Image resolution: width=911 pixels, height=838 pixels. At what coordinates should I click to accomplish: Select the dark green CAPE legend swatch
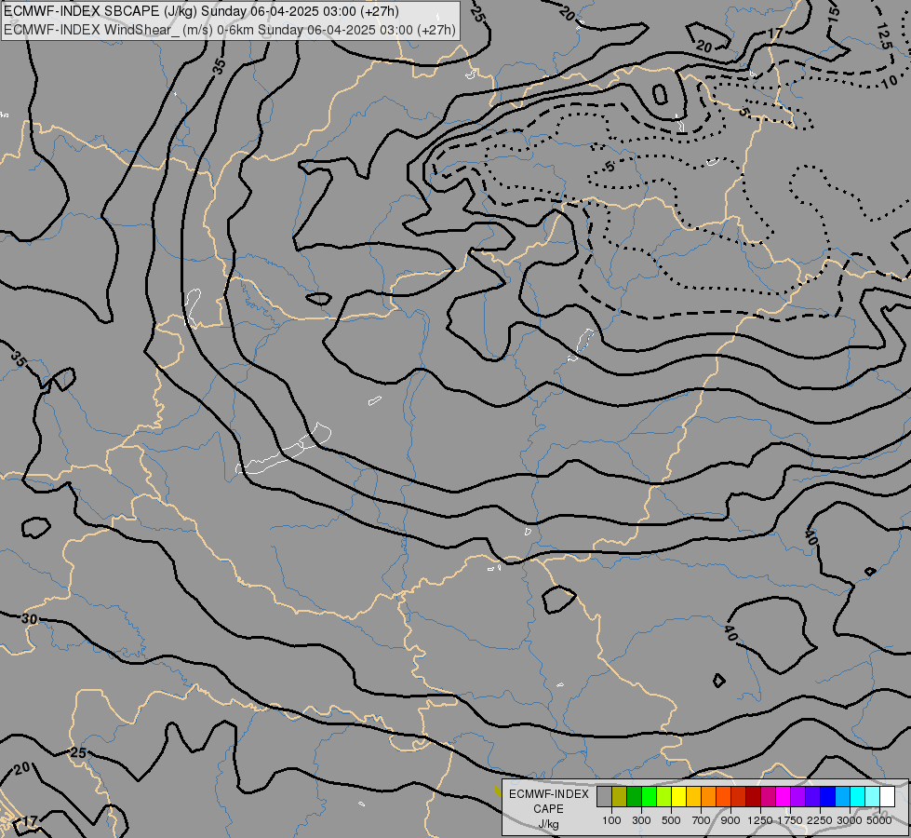point(635,796)
